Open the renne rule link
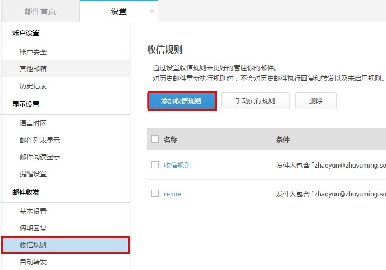This screenshot has height=270, width=386. click(172, 194)
